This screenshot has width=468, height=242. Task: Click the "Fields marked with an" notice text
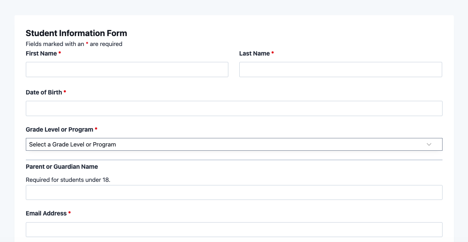point(55,44)
